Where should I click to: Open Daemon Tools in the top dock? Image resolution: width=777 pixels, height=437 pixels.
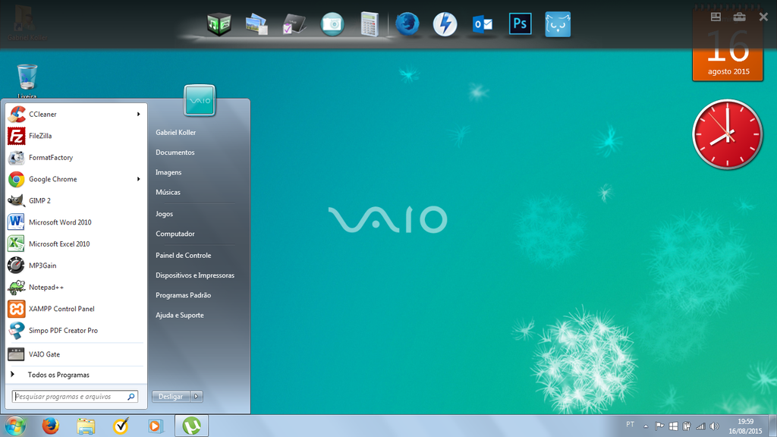pyautogui.click(x=445, y=24)
